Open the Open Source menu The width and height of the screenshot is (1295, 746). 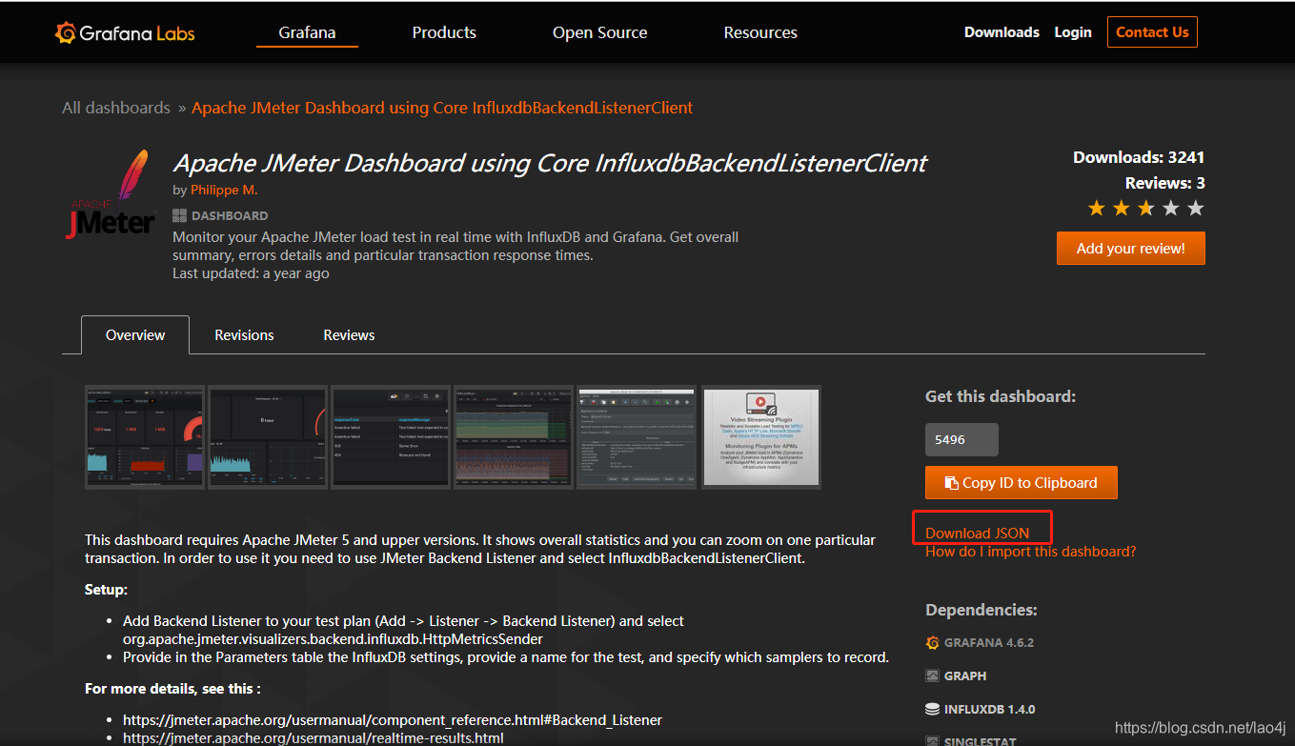click(599, 31)
